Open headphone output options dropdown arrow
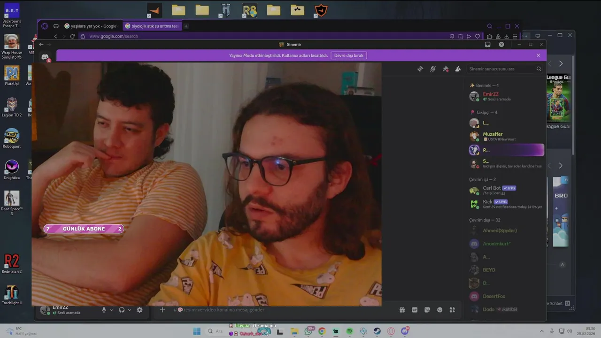 point(130,310)
